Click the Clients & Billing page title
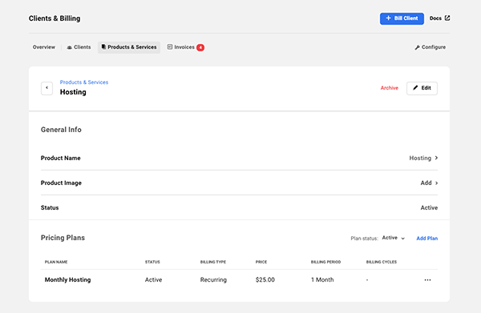The width and height of the screenshot is (481, 313). click(55, 18)
